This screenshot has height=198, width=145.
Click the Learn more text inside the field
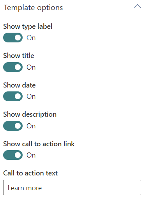pos(25,188)
